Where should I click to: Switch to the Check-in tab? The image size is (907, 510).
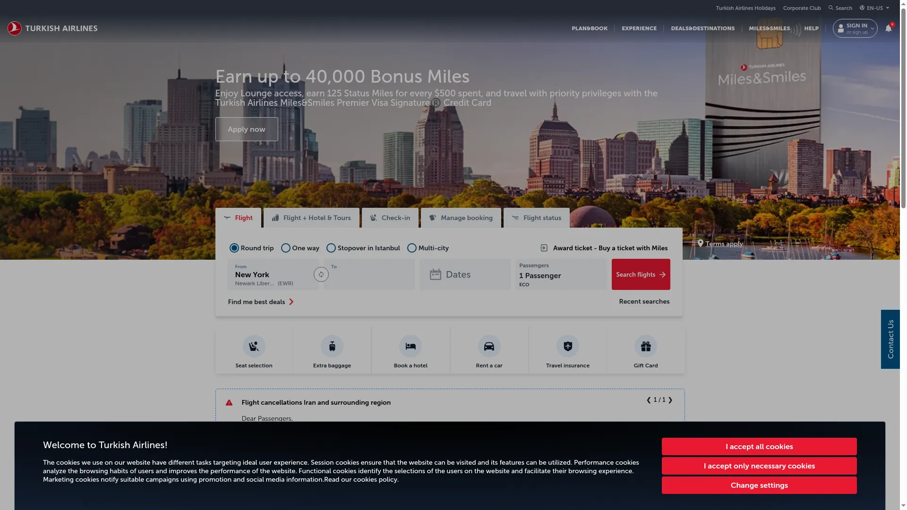(390, 218)
